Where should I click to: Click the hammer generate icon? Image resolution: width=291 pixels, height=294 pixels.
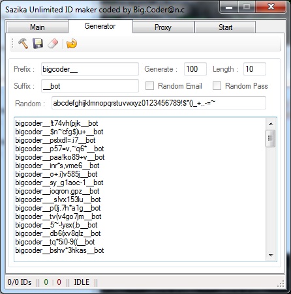(x=23, y=44)
